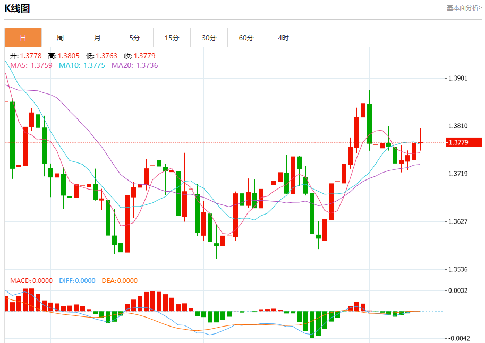Screen dimensions: 485x343
Task: Click the 1.3719 price axis label
Action: click(x=458, y=174)
